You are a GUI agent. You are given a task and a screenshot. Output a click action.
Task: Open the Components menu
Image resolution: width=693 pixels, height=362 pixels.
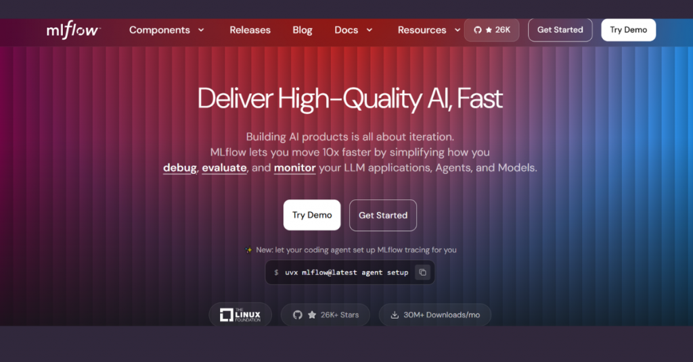coord(160,30)
